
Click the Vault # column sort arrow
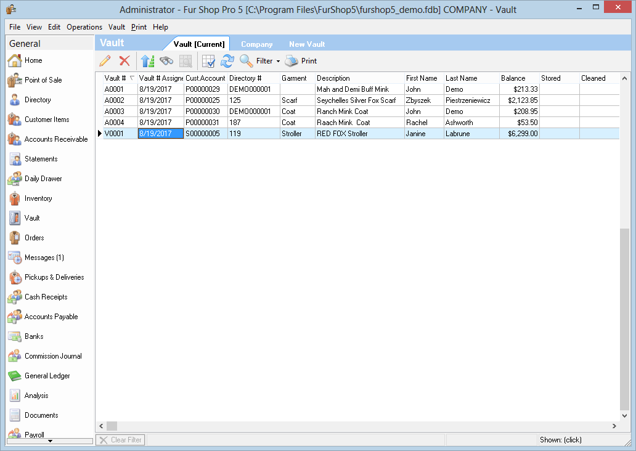132,78
